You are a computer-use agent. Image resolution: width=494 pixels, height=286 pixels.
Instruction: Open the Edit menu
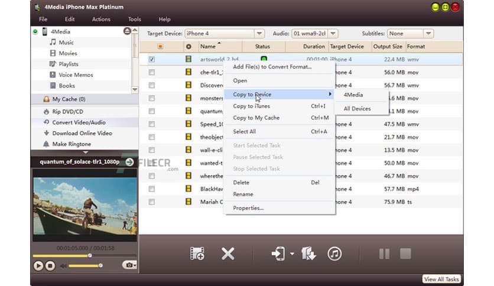tap(70, 19)
